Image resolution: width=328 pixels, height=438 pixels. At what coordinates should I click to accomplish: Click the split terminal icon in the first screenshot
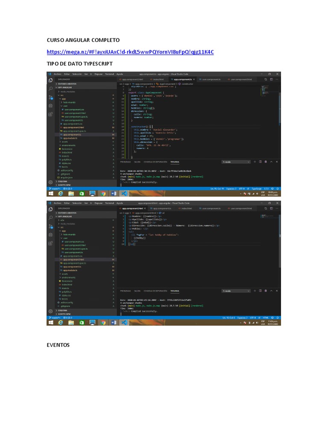pyautogui.click(x=260, y=162)
